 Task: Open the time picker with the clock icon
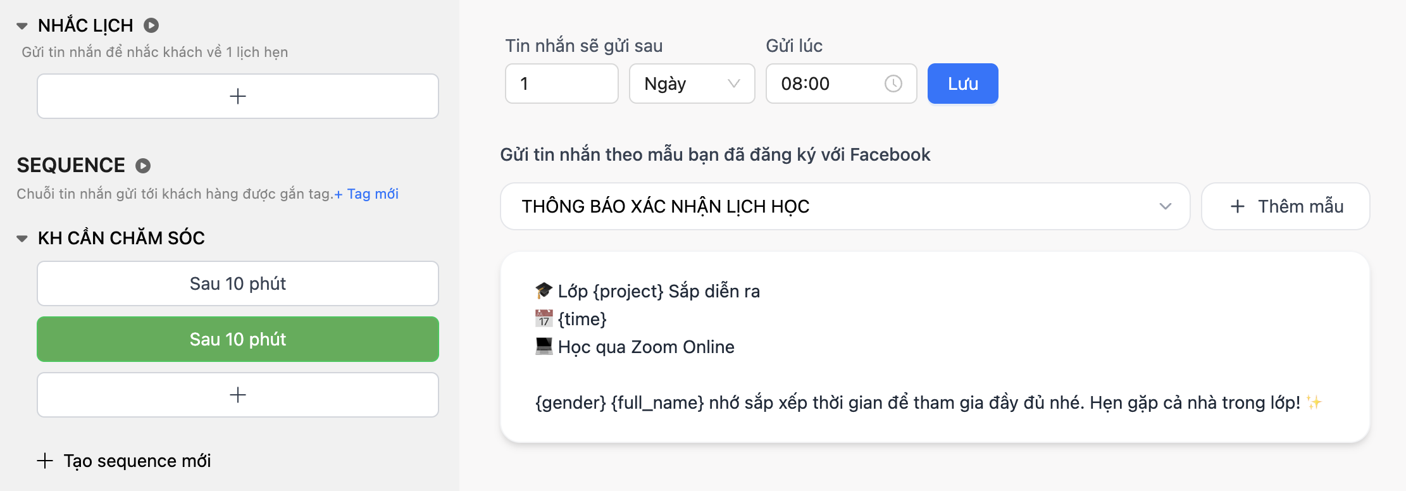coord(893,84)
